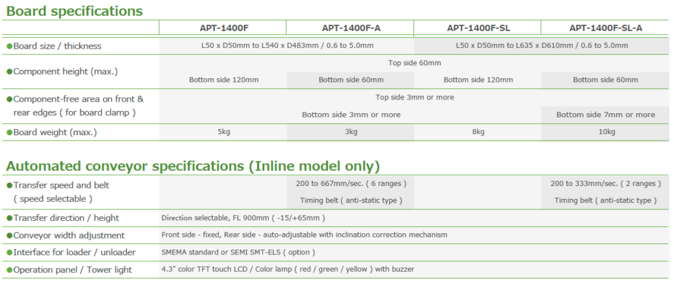This screenshot has width=674, height=284.
Task: Click the green bullet beside Board size / thickness
Action: [x=9, y=46]
